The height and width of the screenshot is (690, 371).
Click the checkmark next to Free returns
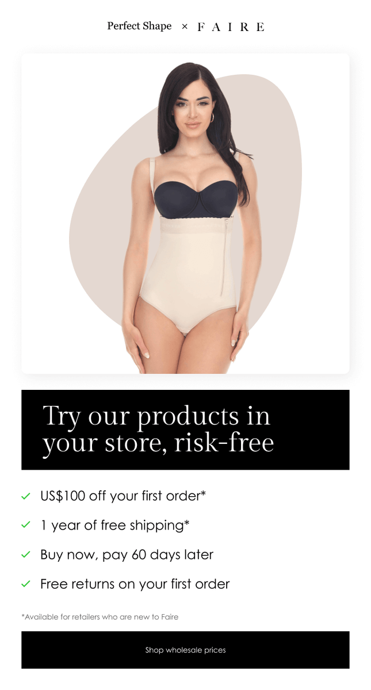coord(26,584)
